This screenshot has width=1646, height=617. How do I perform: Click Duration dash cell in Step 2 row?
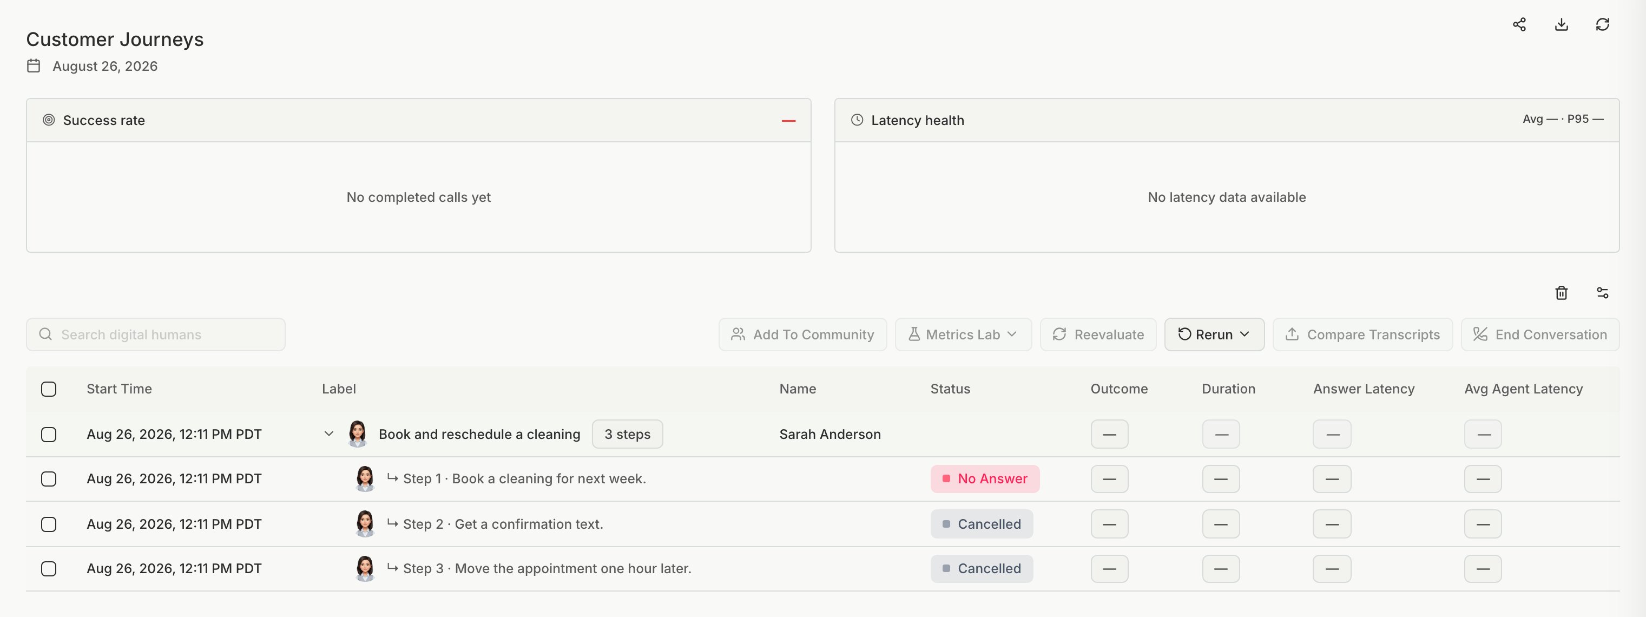point(1221,524)
